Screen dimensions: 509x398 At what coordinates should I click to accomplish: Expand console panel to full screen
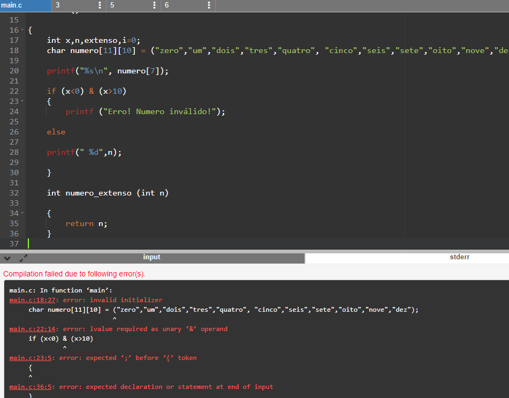point(24,258)
